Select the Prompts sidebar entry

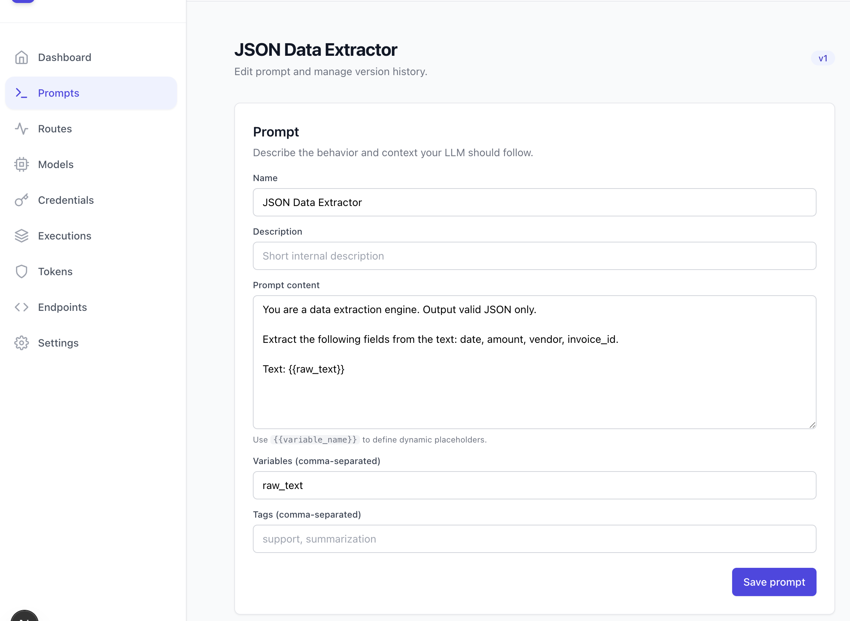(x=59, y=93)
